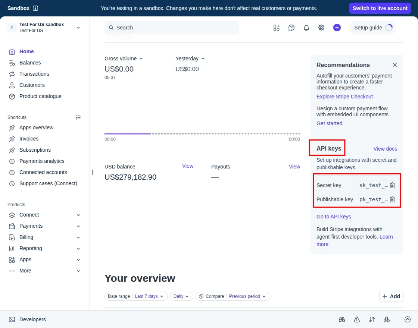The image size is (418, 328).
Task: Click the Sandbox info icon
Action: (35, 8)
